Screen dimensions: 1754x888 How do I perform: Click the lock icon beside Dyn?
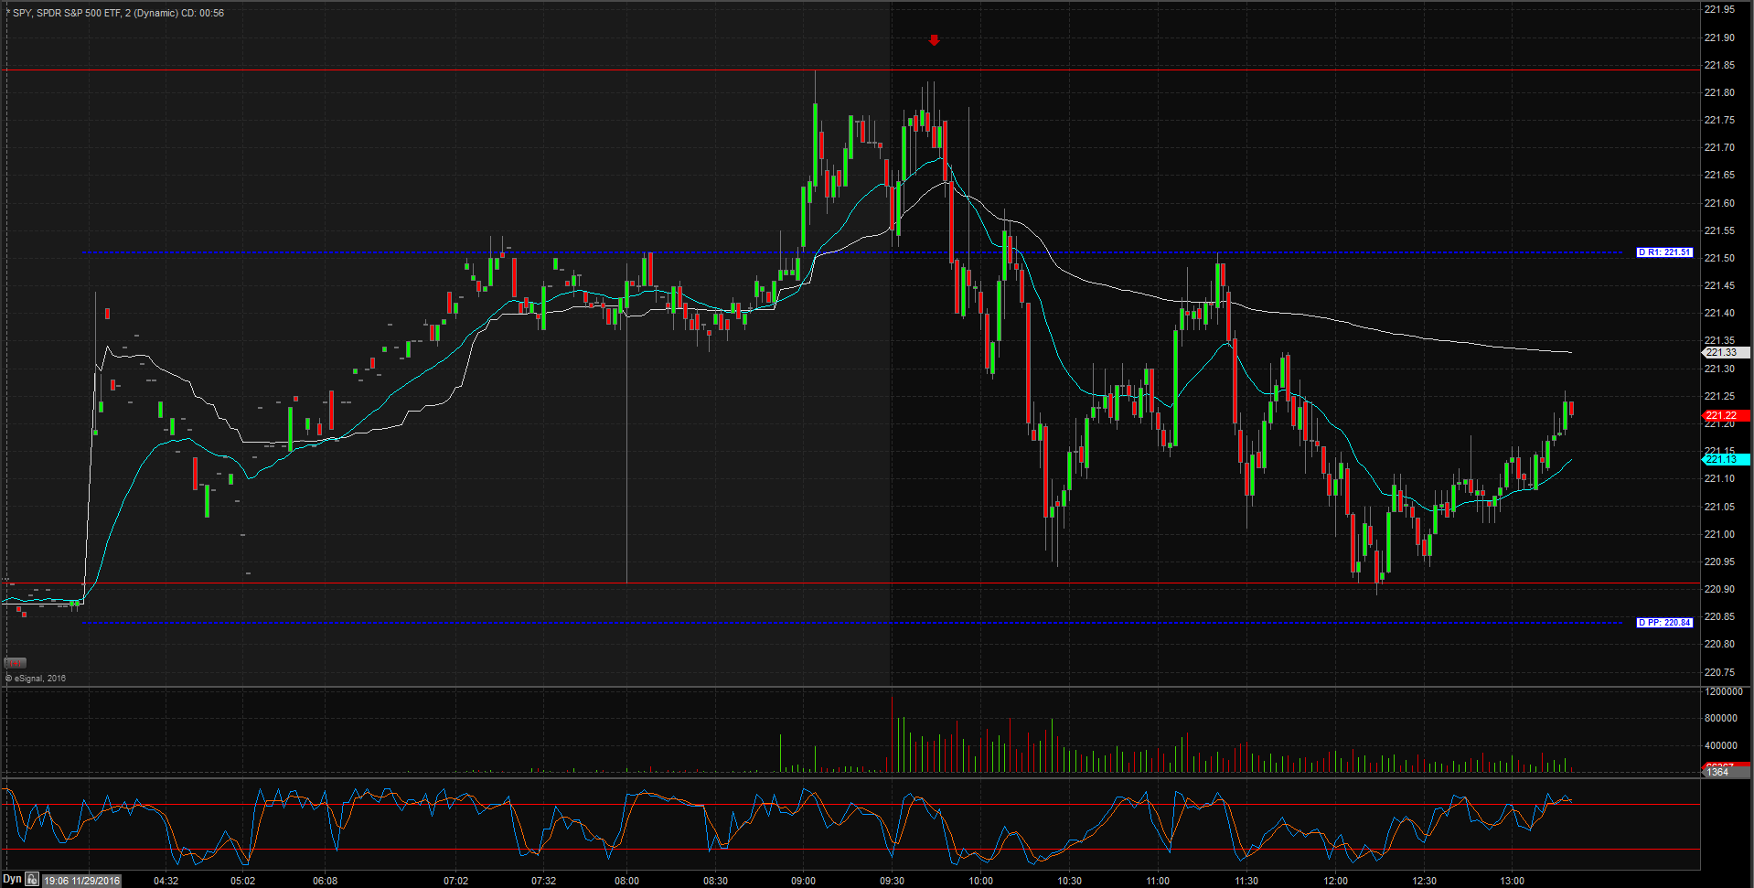pyautogui.click(x=32, y=880)
